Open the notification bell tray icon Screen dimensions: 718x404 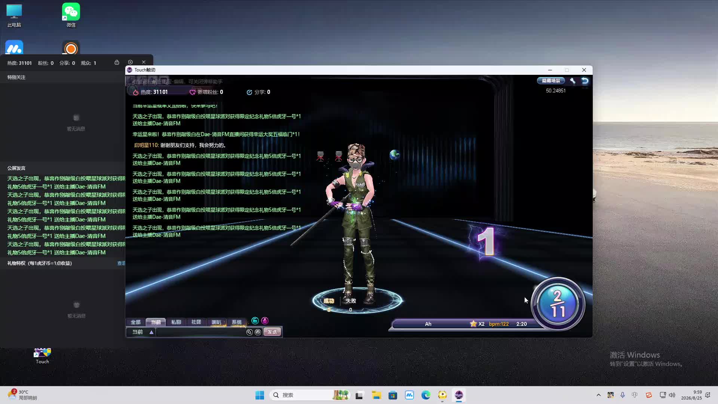[708, 395]
